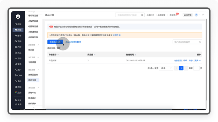The image size is (218, 122).
Task: Go to the 数据 data section
Action: [18, 87]
